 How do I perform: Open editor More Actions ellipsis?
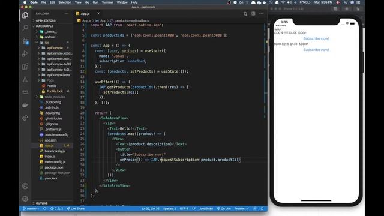(x=261, y=14)
